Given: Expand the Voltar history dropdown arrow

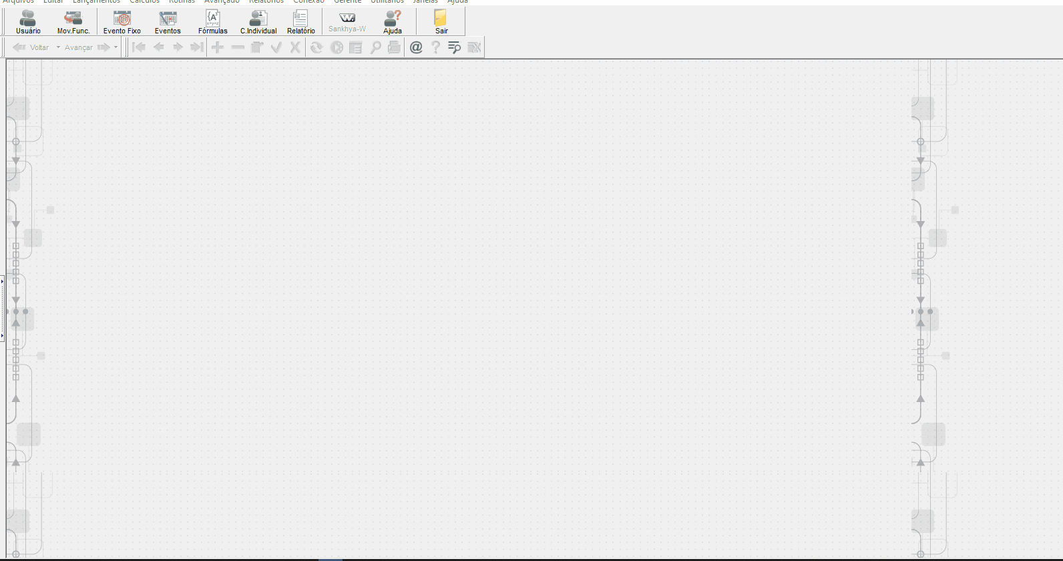Looking at the screenshot, I should (x=58, y=47).
